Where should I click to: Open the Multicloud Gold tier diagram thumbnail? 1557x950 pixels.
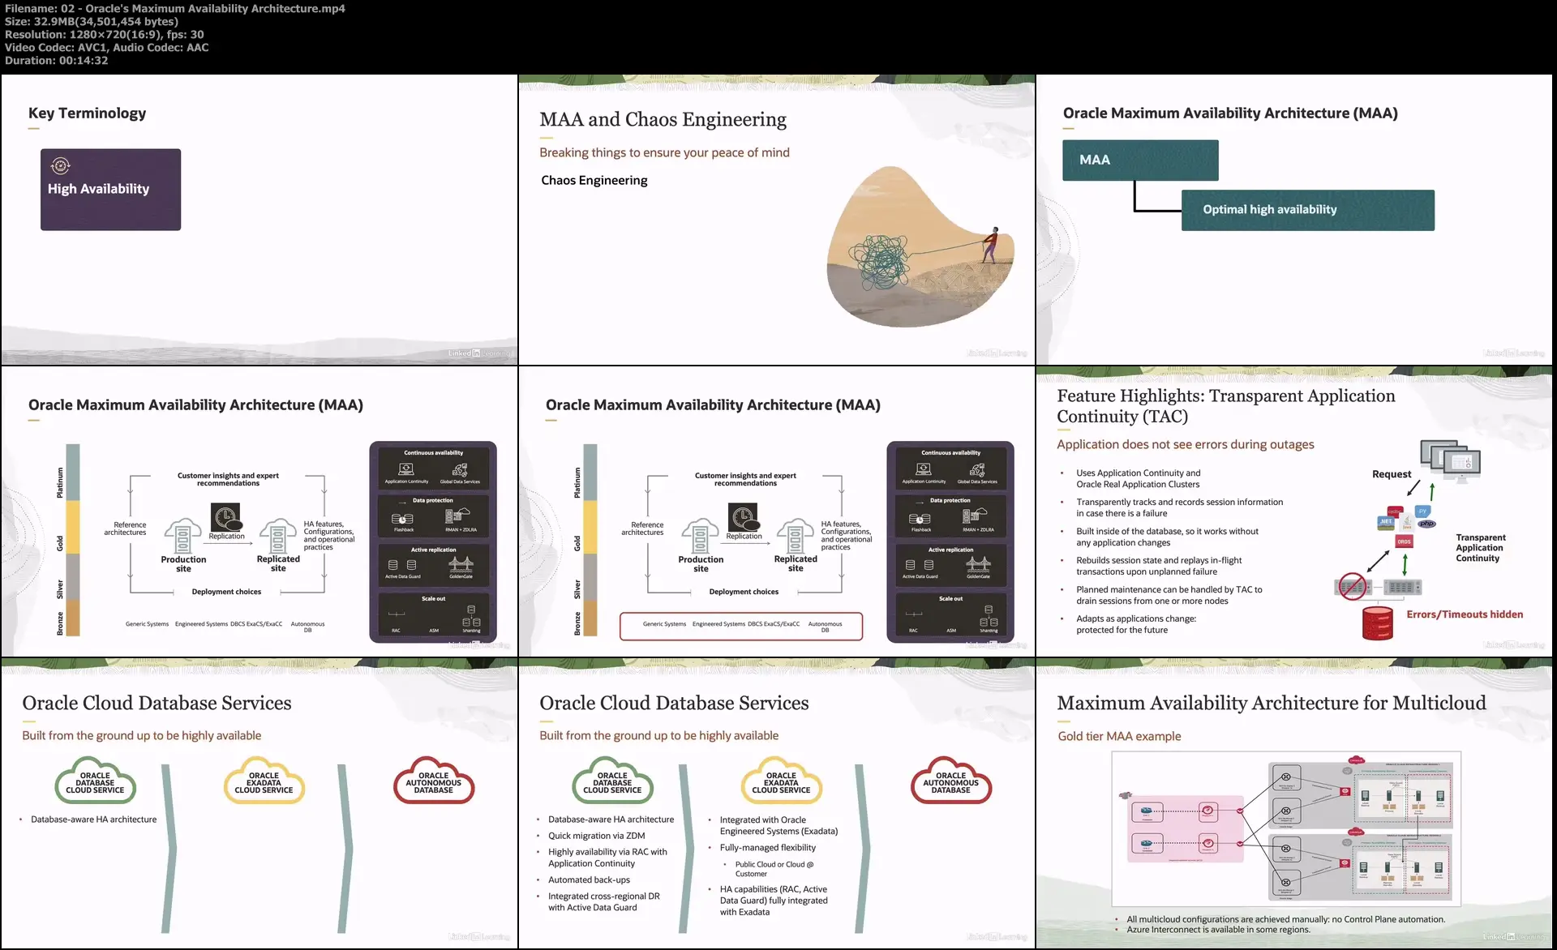click(1285, 827)
